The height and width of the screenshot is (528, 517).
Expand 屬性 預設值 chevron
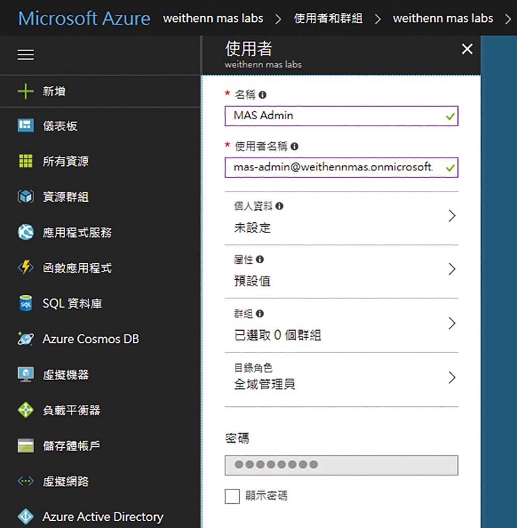pyautogui.click(x=452, y=269)
